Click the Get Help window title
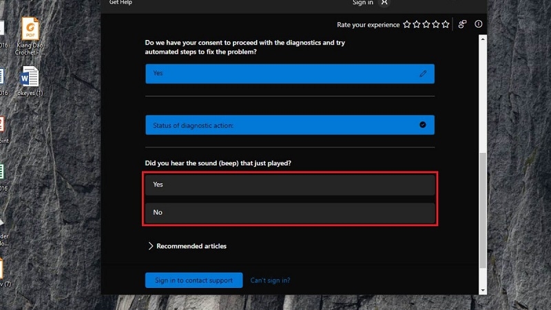The height and width of the screenshot is (310, 551). 121,3
